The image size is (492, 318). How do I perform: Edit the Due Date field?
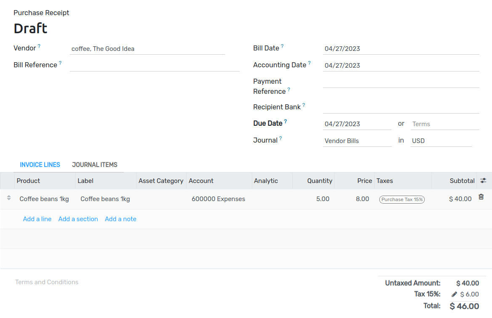(357, 124)
